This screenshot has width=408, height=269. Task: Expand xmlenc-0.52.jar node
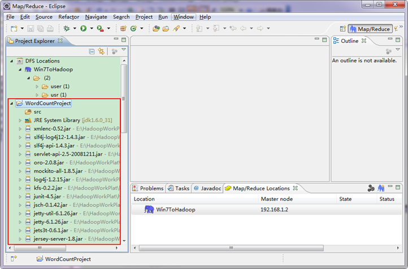tap(20, 129)
